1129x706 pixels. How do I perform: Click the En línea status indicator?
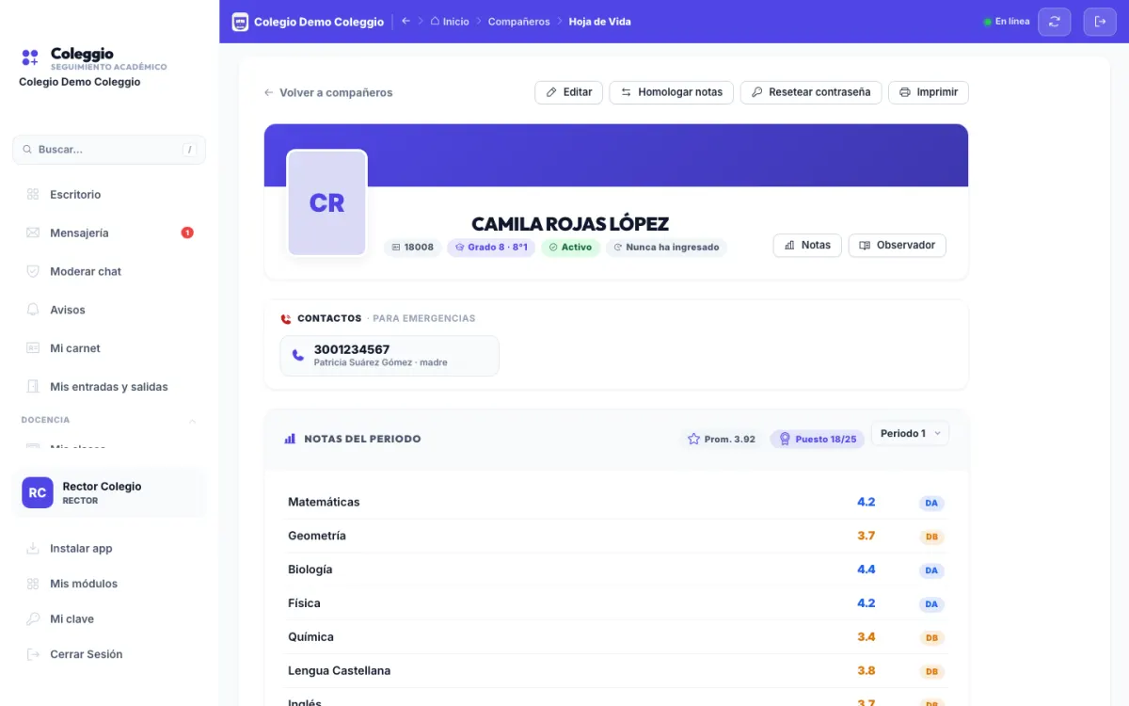click(x=1007, y=22)
